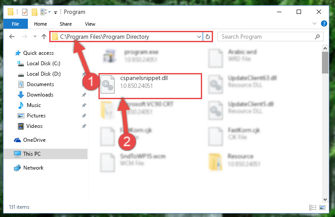The image size is (335, 217).
Task: Click the Forward navigation arrow
Action: 25,37
